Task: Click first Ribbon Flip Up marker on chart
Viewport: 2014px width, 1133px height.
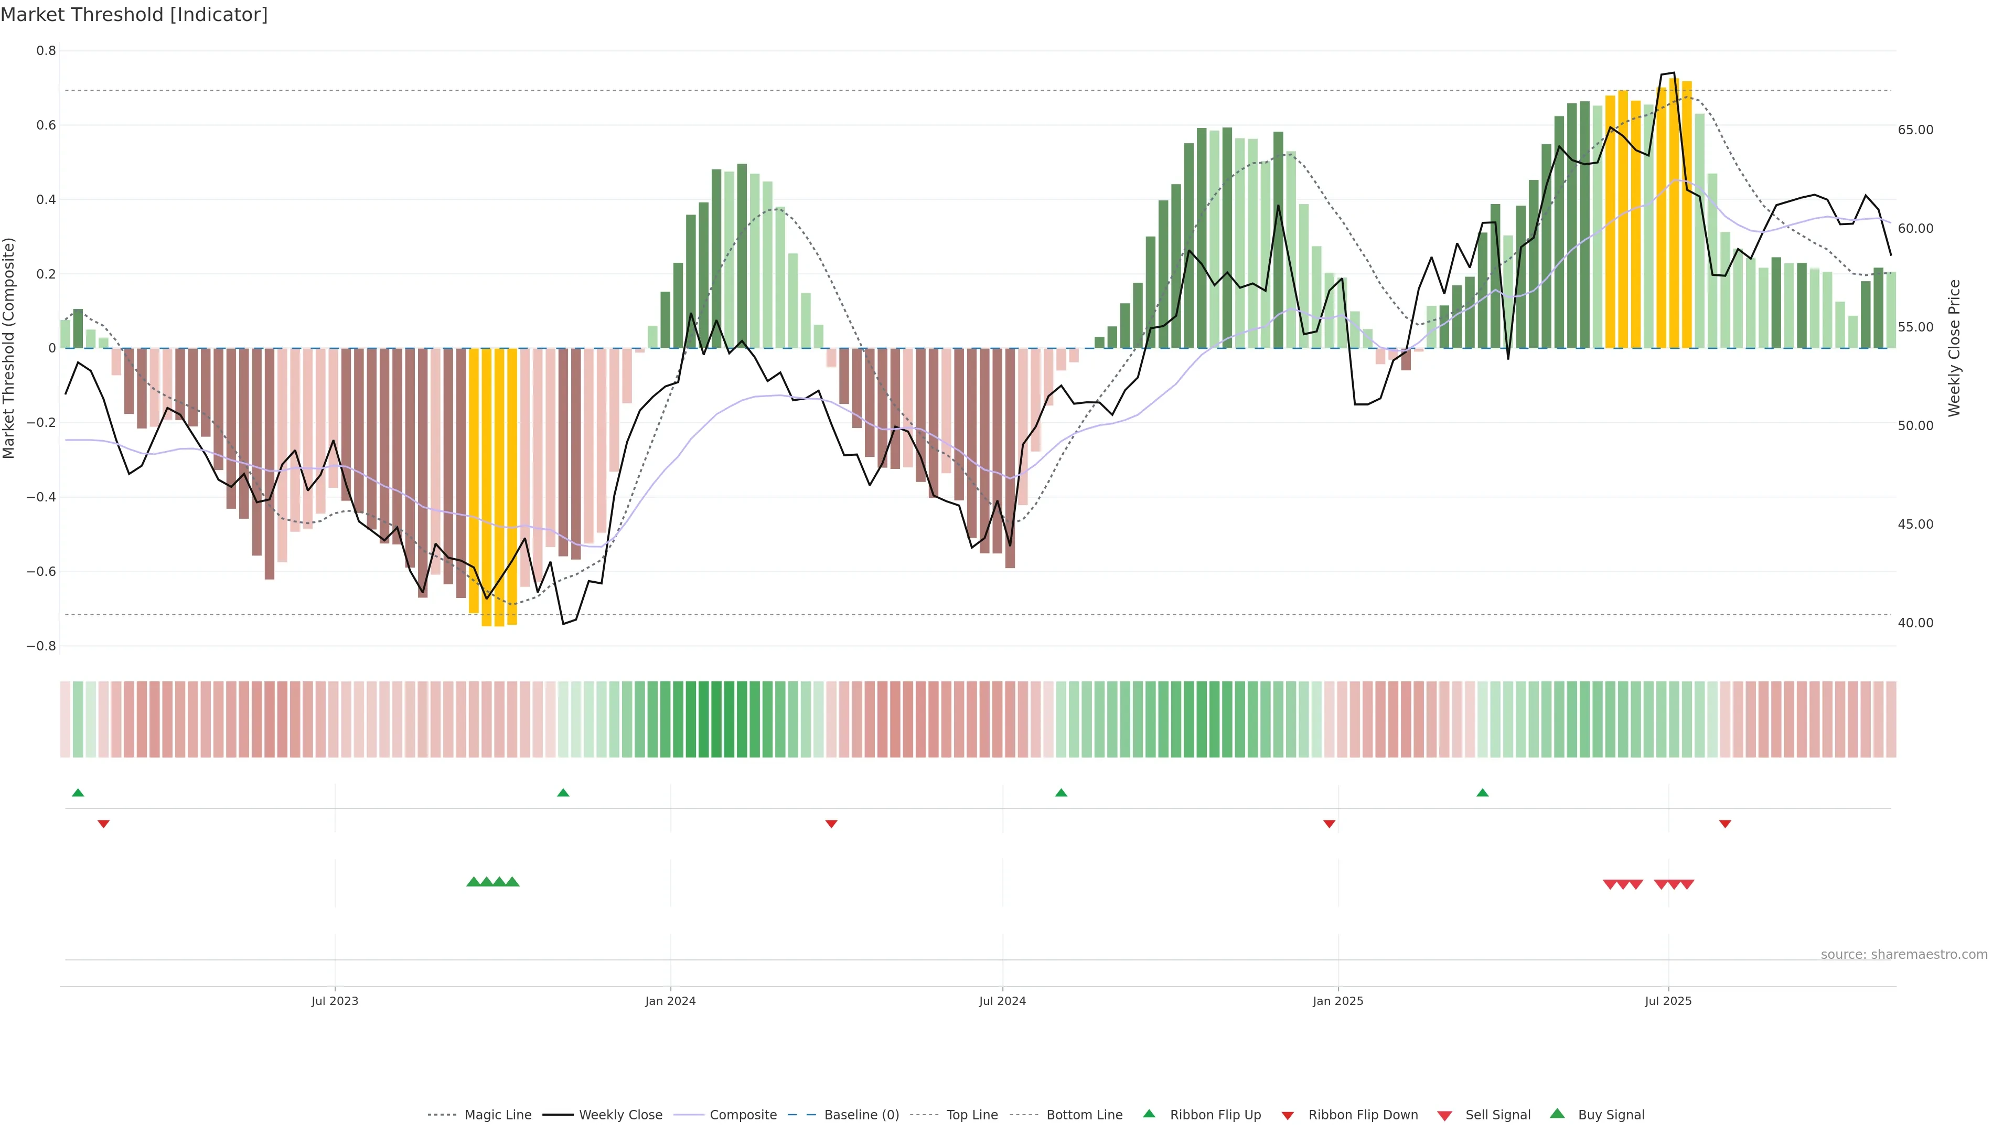Action: 78,793
